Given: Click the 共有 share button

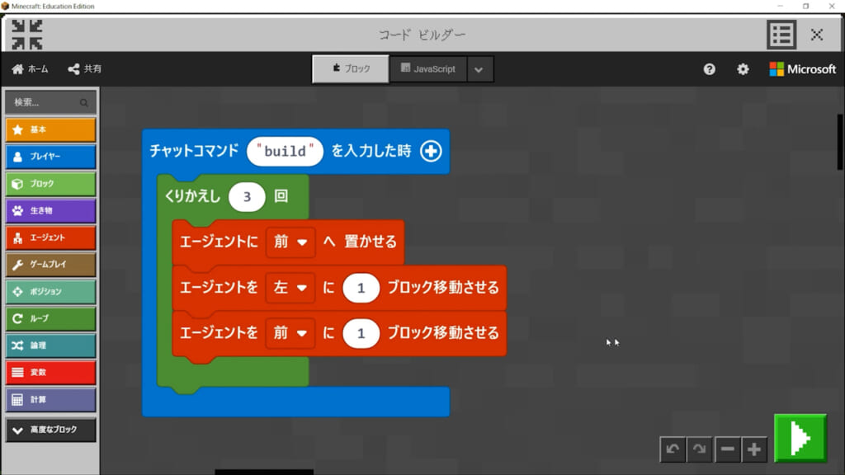Looking at the screenshot, I should point(85,69).
